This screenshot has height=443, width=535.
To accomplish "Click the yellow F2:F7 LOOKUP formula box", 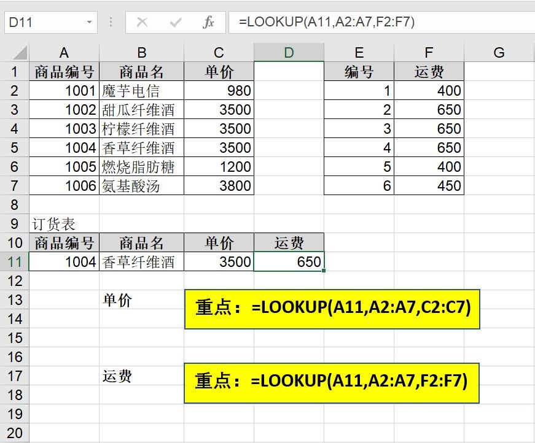I will 332,382.
